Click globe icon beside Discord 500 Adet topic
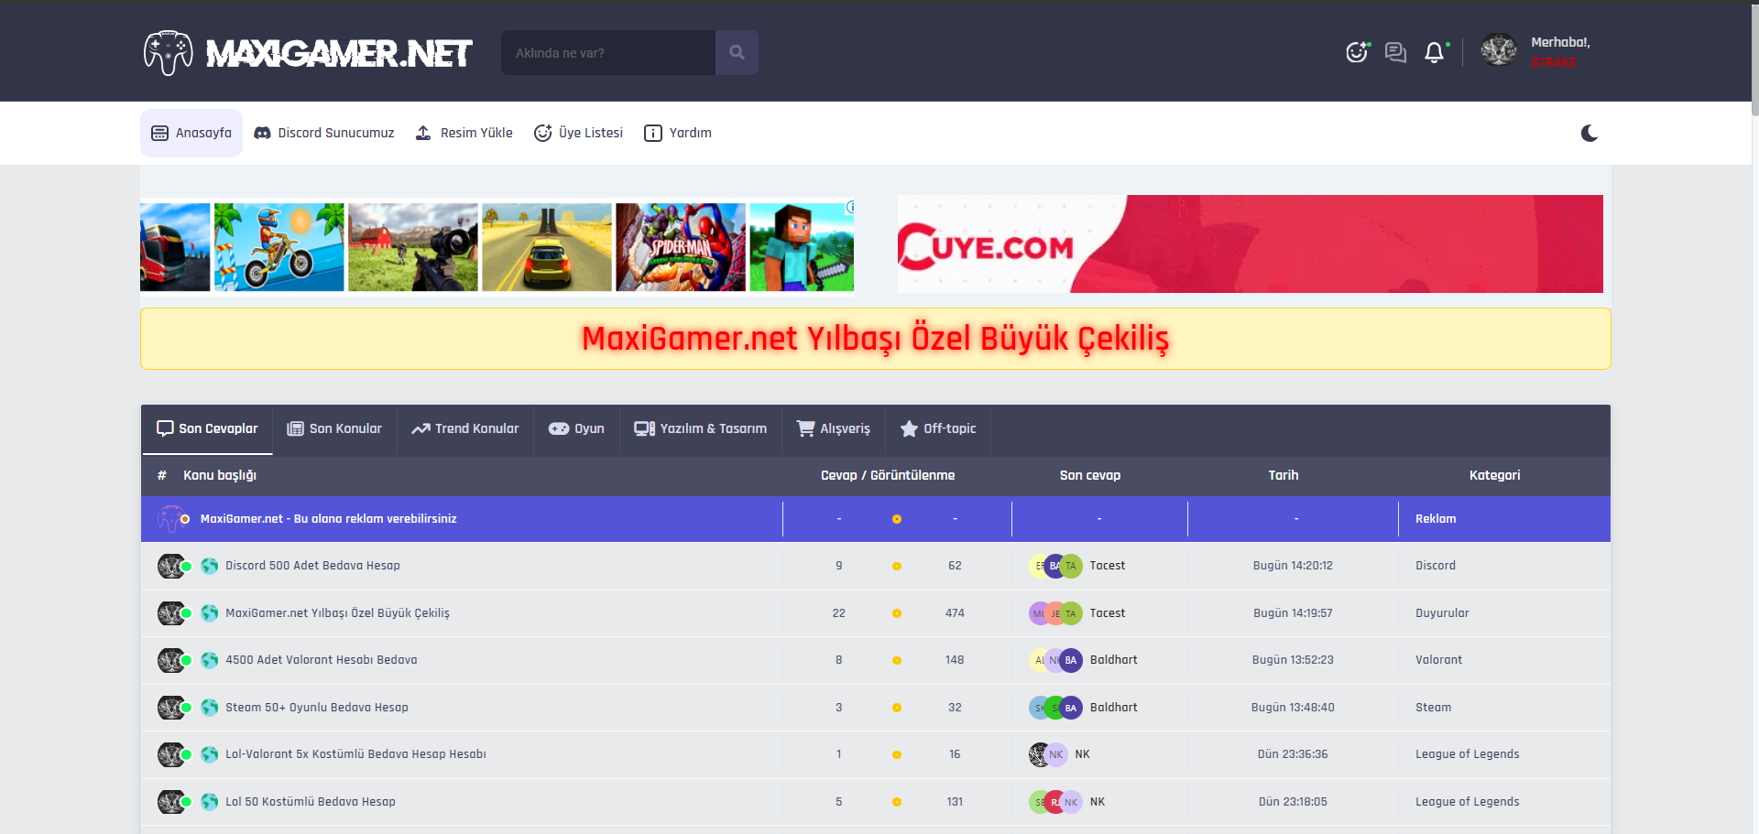Screen dimensions: 1759x834 210,566
